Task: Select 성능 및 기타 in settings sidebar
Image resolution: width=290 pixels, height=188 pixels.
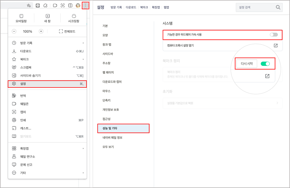Action: click(x=123, y=128)
